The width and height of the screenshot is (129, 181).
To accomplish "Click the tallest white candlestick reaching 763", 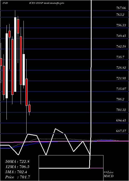I will pos(15,55).
